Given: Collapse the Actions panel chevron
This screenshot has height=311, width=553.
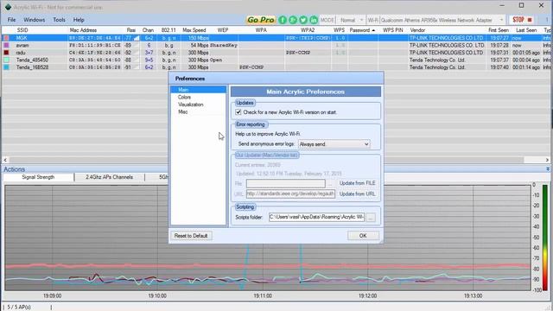Looking at the screenshot, I should pos(548,169).
